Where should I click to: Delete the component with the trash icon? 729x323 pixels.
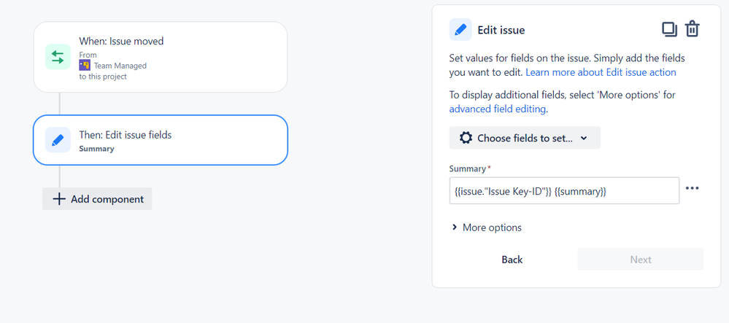(x=693, y=29)
